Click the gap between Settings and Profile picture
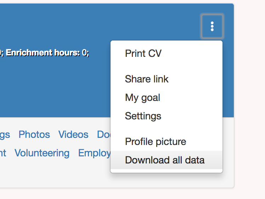 pos(167,129)
